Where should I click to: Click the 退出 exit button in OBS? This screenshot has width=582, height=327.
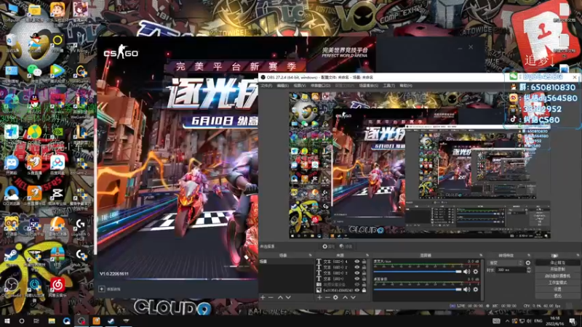click(557, 296)
